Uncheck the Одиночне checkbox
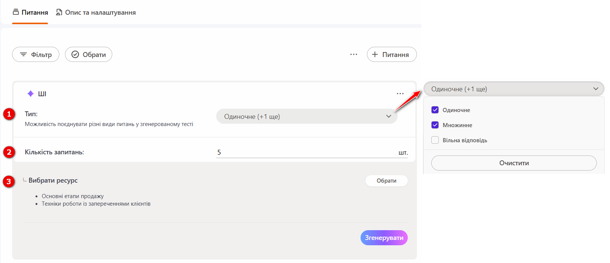 tap(435, 110)
